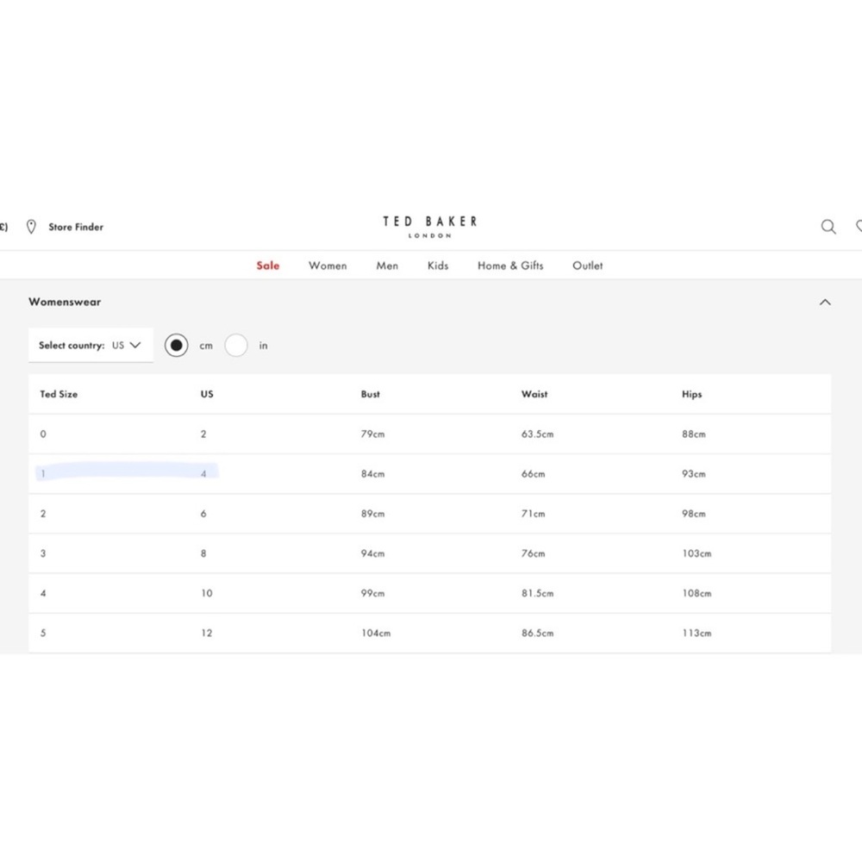Open the Store Finder link
This screenshot has height=862, width=862.
[76, 227]
